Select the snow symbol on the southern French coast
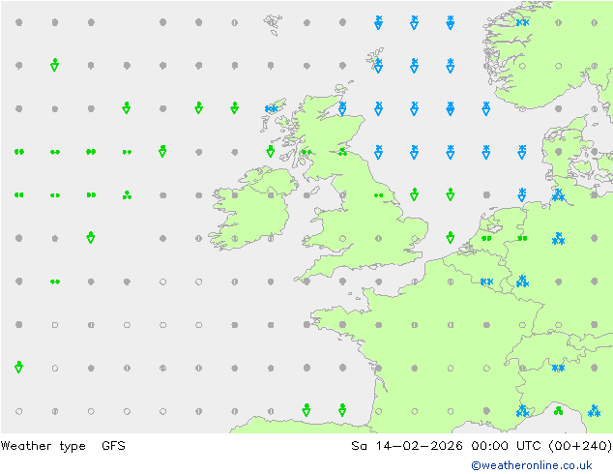 tap(522, 410)
